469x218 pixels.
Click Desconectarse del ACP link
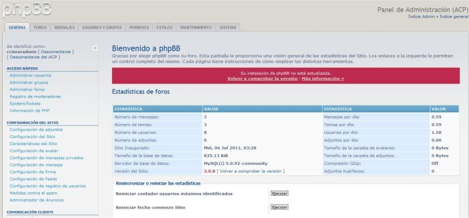point(33,57)
